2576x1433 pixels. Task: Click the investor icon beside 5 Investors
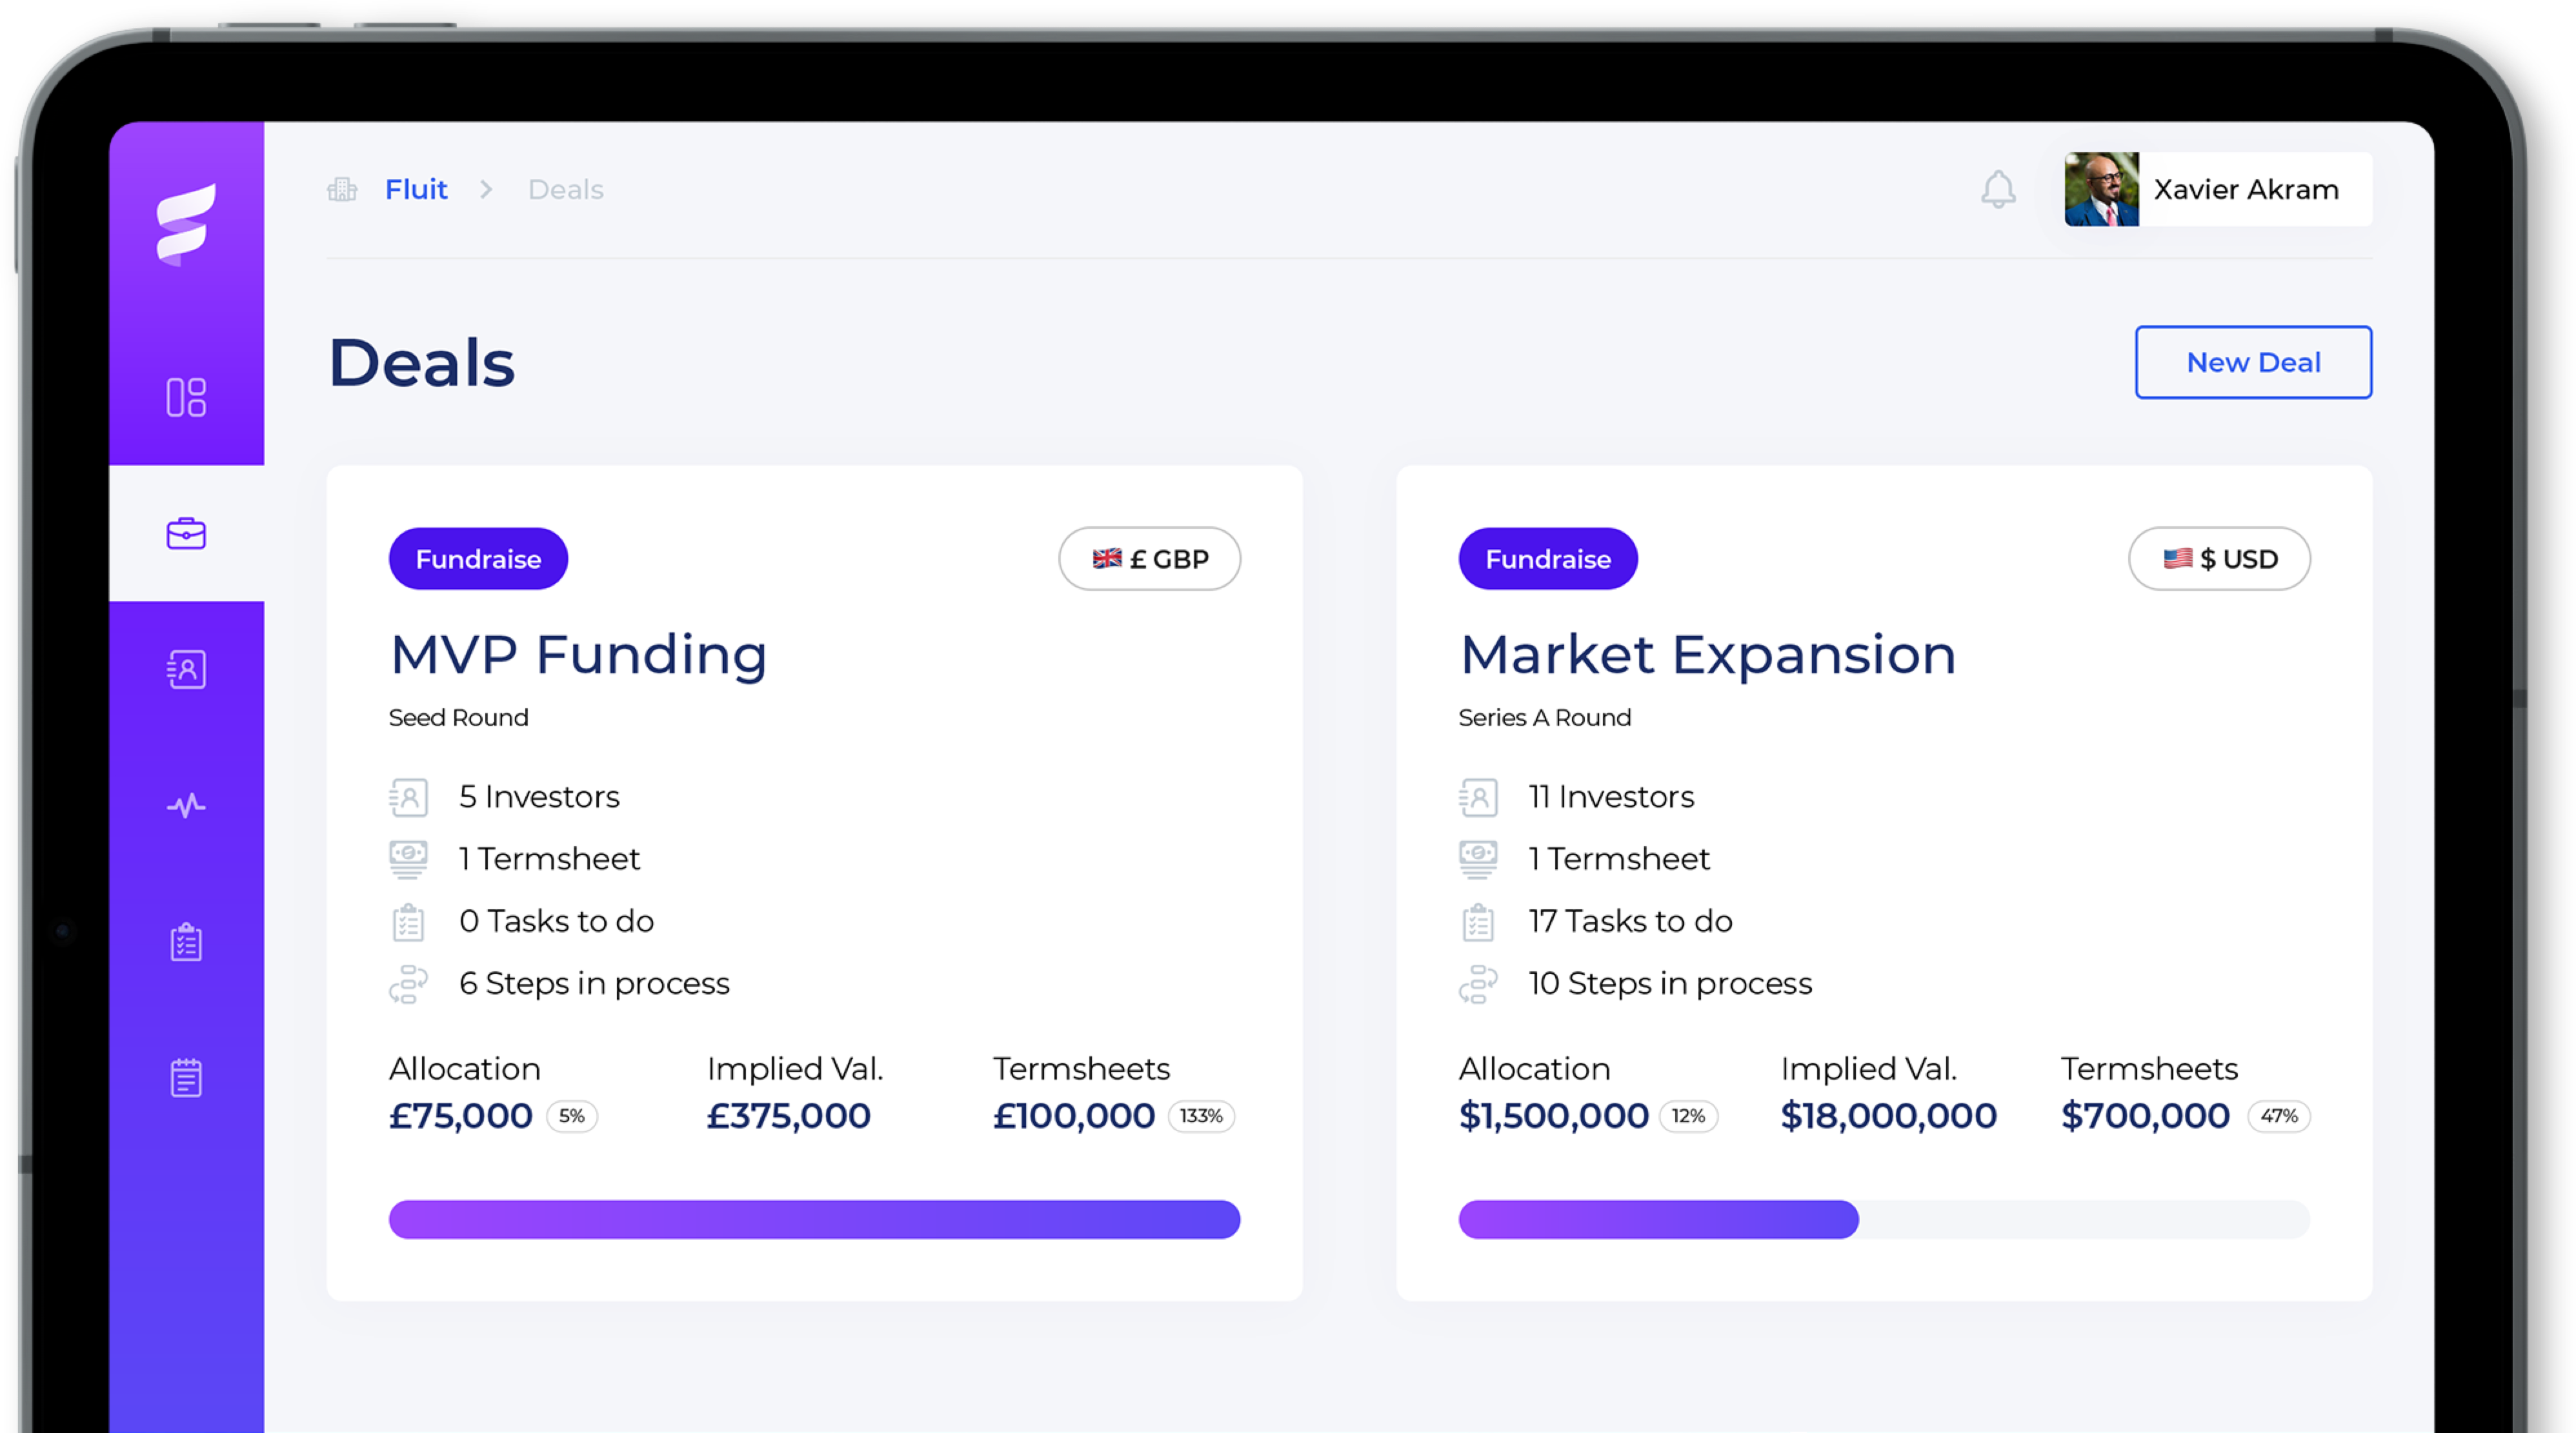pos(408,798)
